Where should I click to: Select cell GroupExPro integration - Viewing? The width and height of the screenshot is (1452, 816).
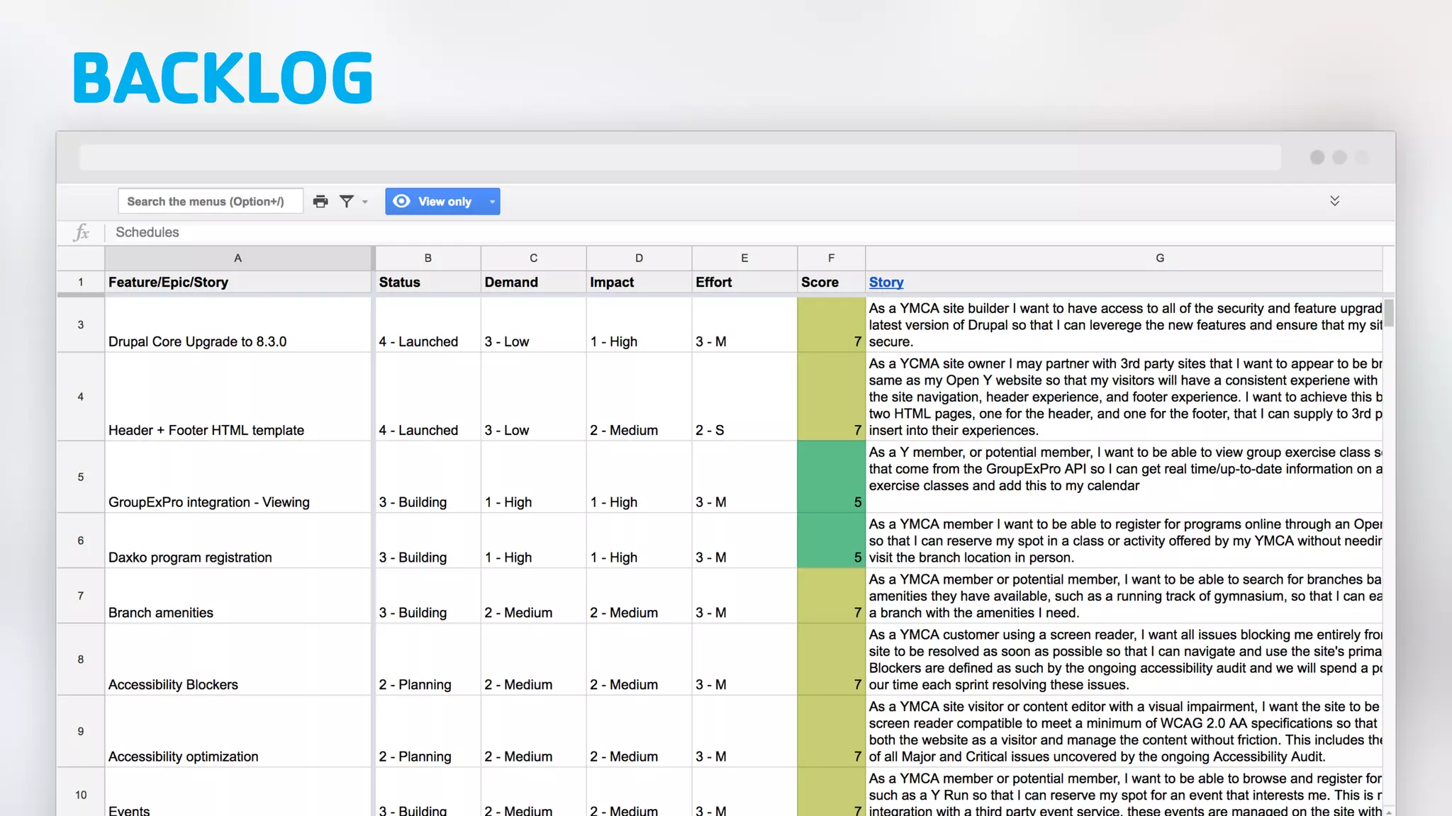pos(238,477)
